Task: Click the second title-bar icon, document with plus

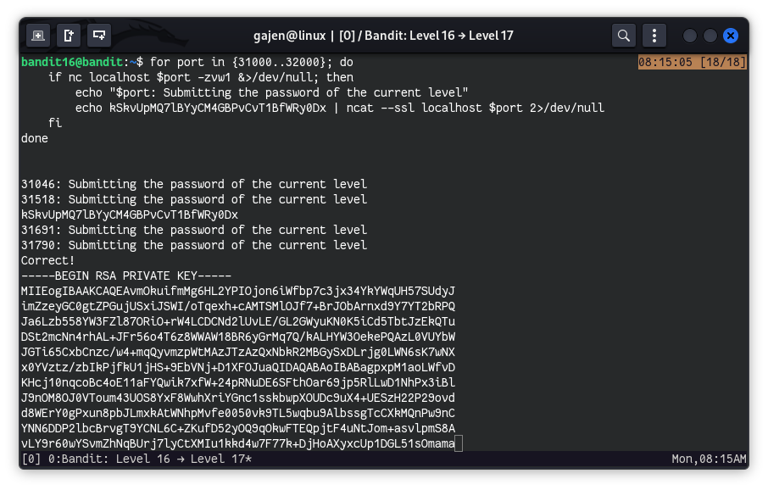Action: coord(69,36)
